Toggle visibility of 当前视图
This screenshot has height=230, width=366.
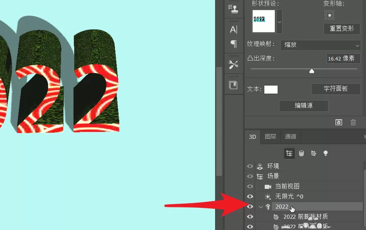(x=250, y=186)
